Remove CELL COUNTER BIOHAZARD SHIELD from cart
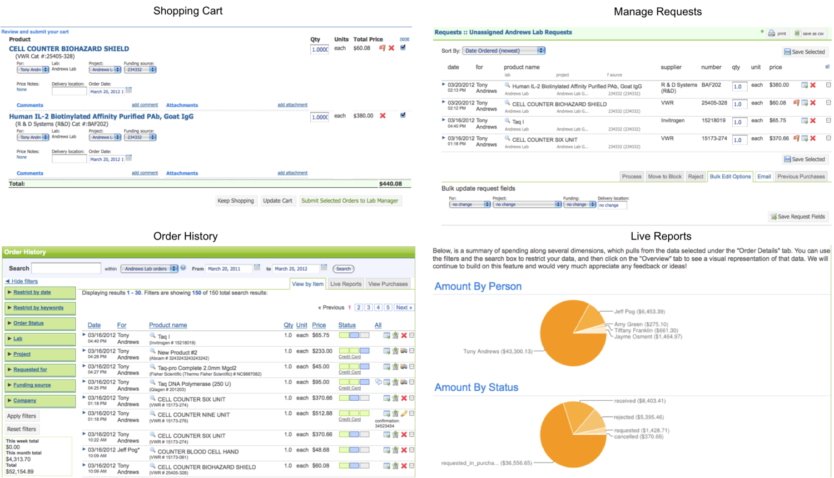 (391, 48)
